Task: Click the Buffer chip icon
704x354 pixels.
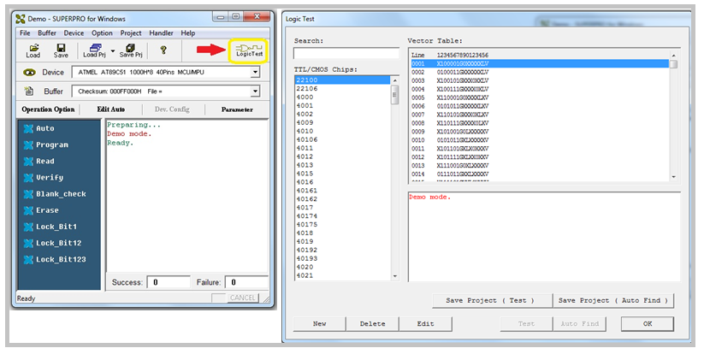Action: coord(29,91)
